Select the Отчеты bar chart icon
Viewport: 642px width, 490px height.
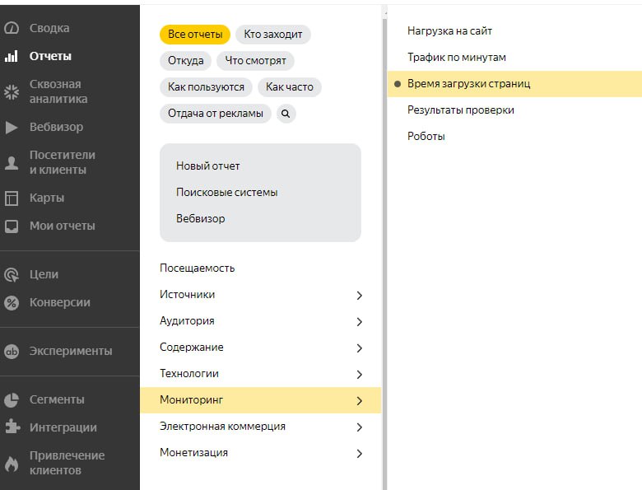pyautogui.click(x=12, y=56)
